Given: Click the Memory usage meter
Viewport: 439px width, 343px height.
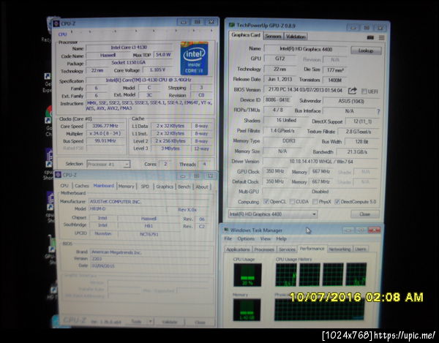Looking at the screenshot, I should pos(247,309).
